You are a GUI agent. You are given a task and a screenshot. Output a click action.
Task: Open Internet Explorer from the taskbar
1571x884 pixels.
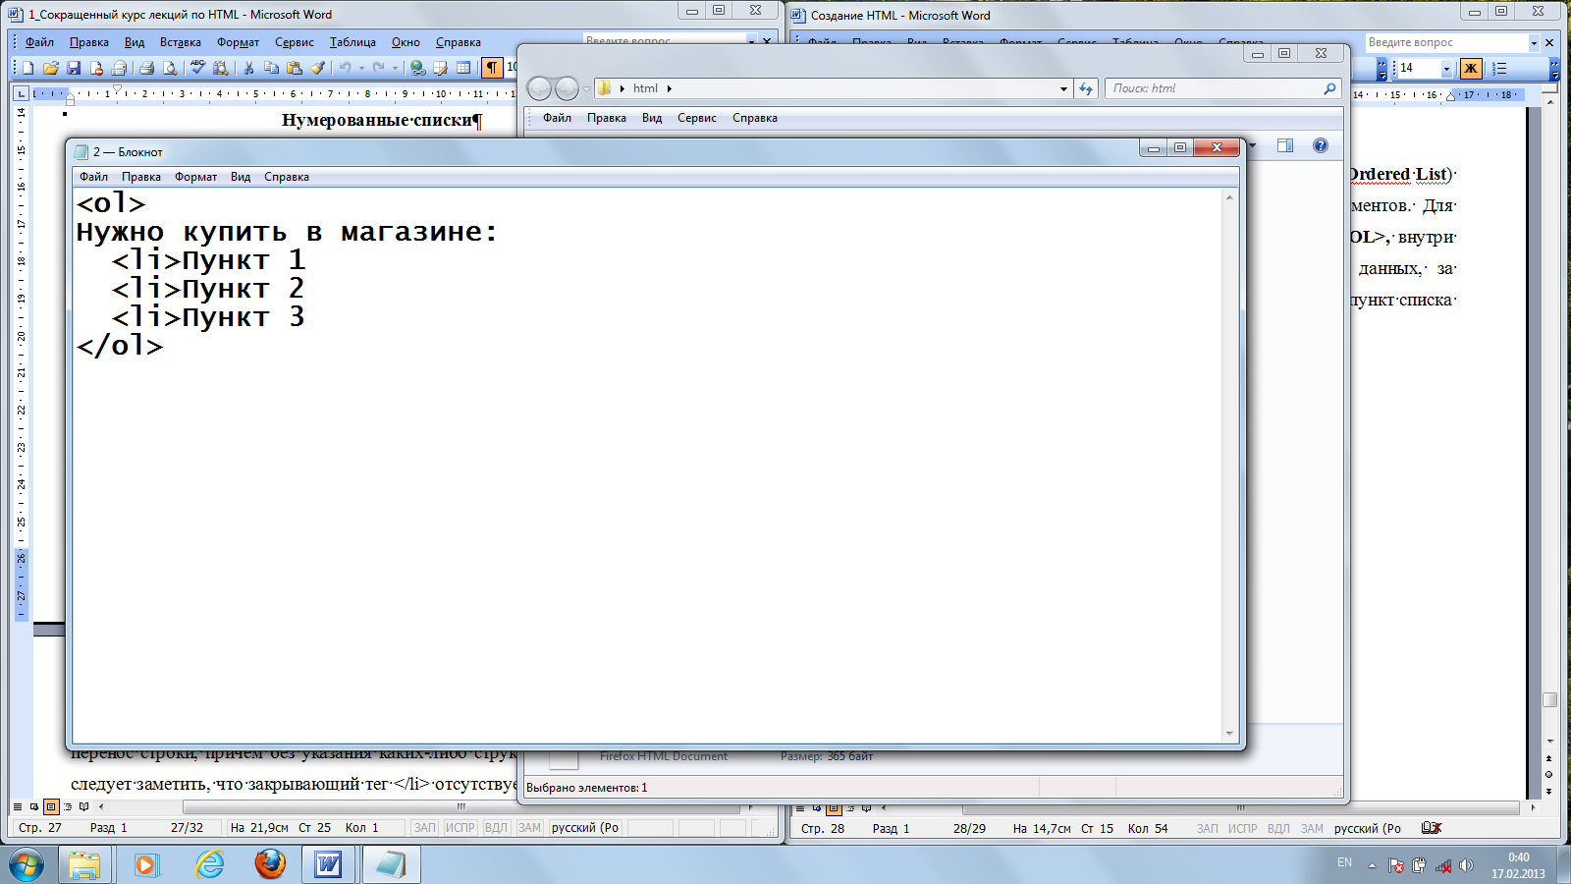click(209, 864)
